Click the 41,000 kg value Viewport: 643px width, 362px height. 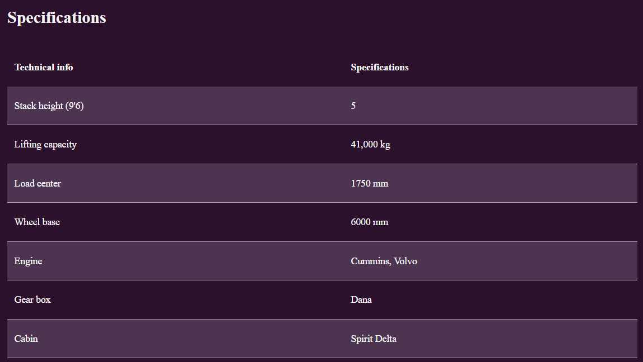pos(370,144)
